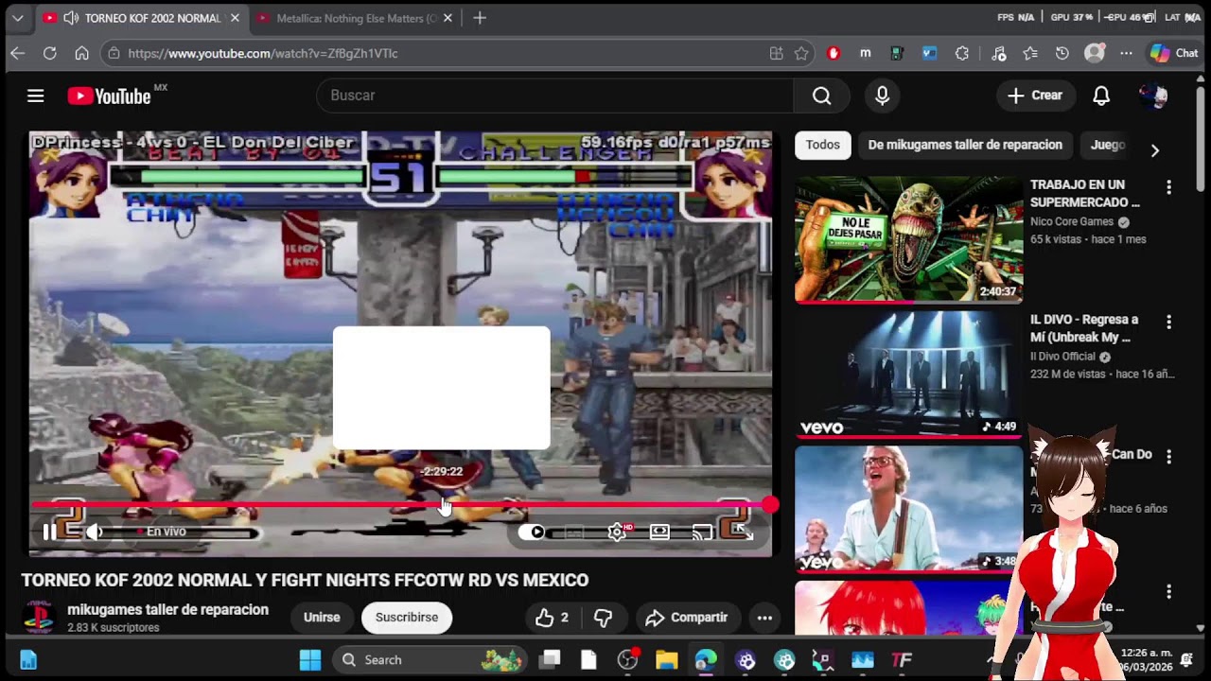Like the video with thumbs up
Screen dimensions: 1211x681
pyautogui.click(x=552, y=618)
